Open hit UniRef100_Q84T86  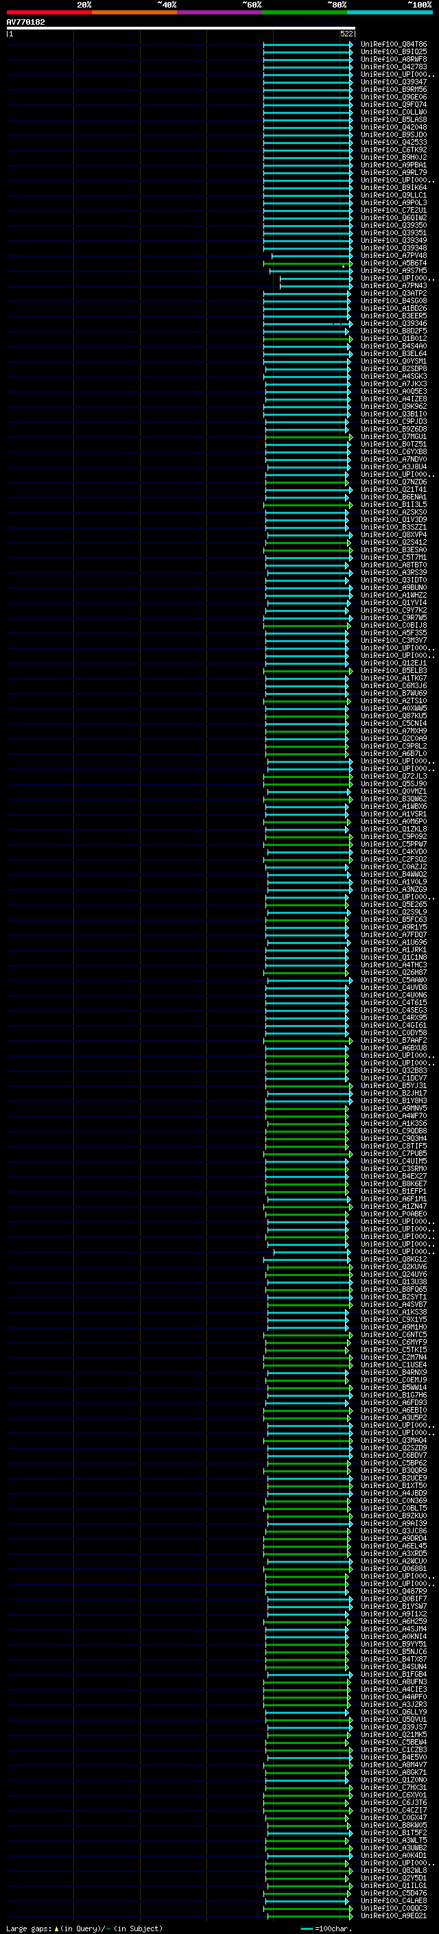[x=394, y=45]
